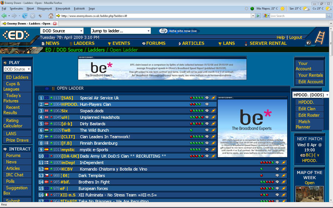Click the Live Search magnifier icon

pos(328,16)
